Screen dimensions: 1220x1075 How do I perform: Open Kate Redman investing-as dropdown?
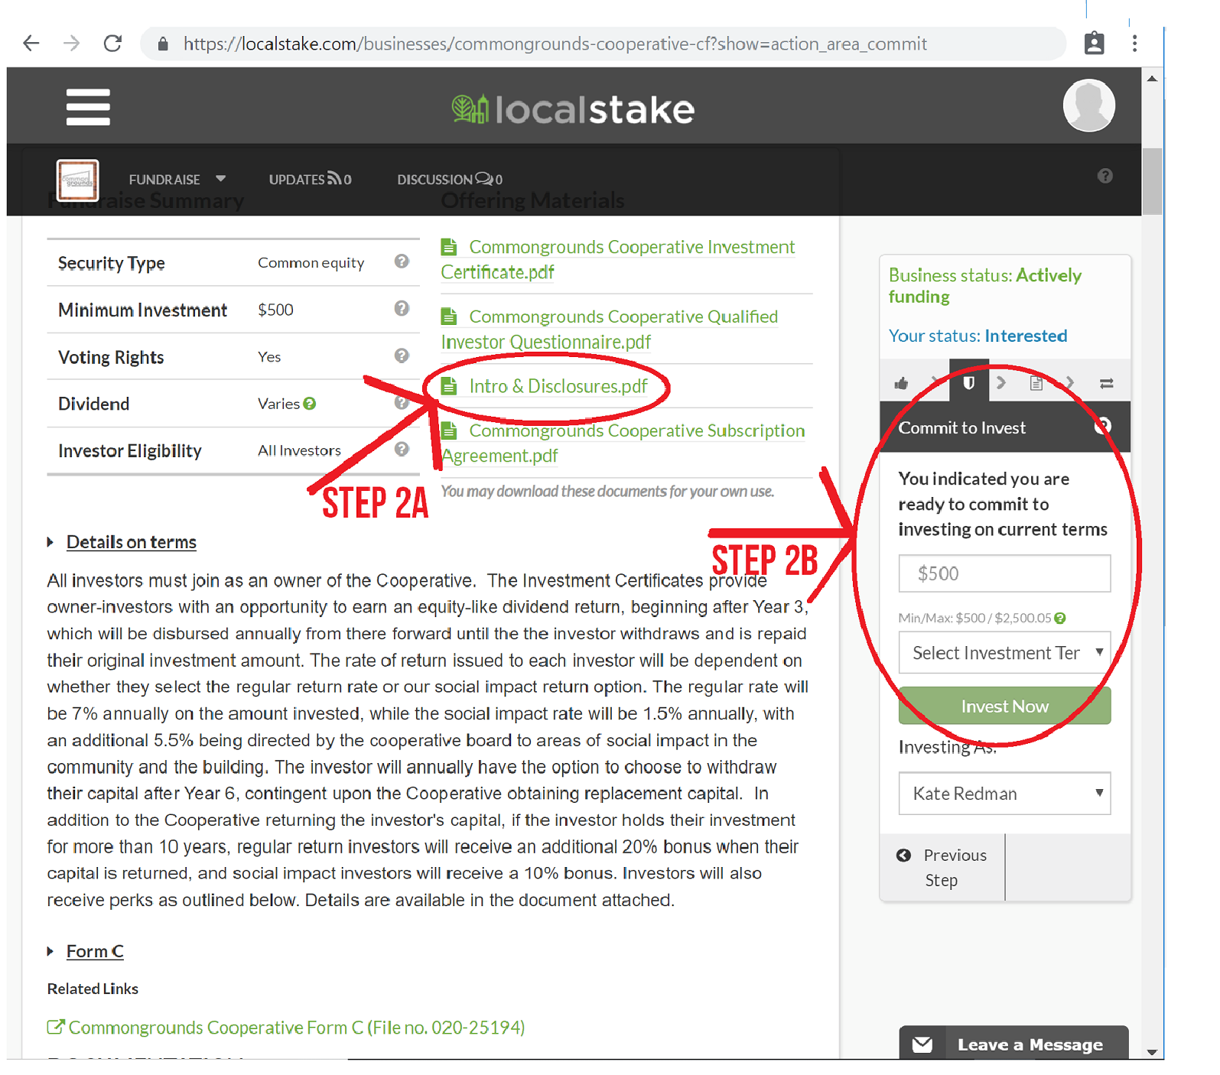[x=1004, y=793]
